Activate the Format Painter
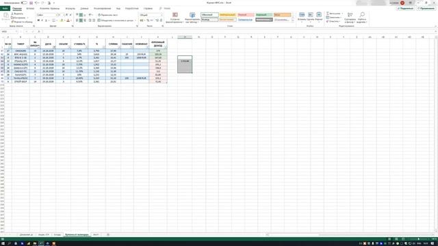This screenshot has height=246, width=438. click(x=22, y=21)
